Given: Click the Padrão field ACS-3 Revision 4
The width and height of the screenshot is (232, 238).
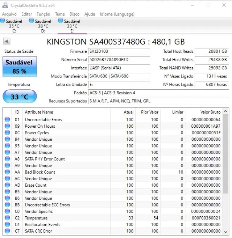Looking at the screenshot, I should pyautogui.click(x=158, y=93).
